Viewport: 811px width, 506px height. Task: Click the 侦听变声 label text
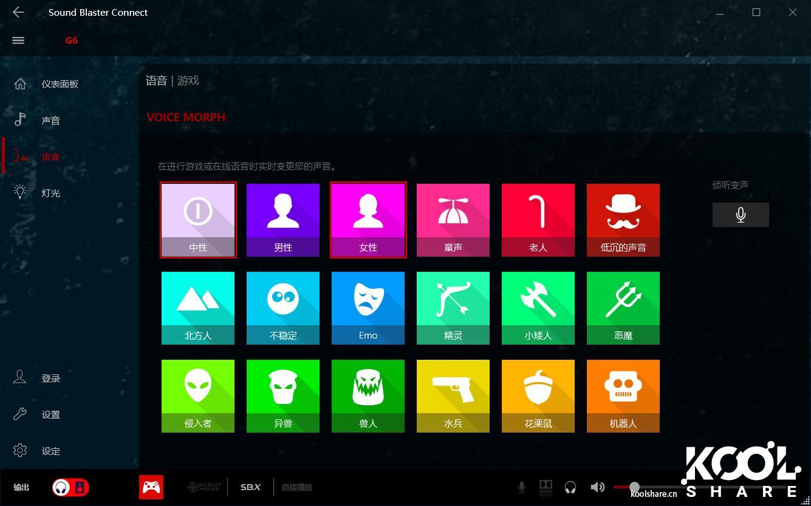point(731,185)
